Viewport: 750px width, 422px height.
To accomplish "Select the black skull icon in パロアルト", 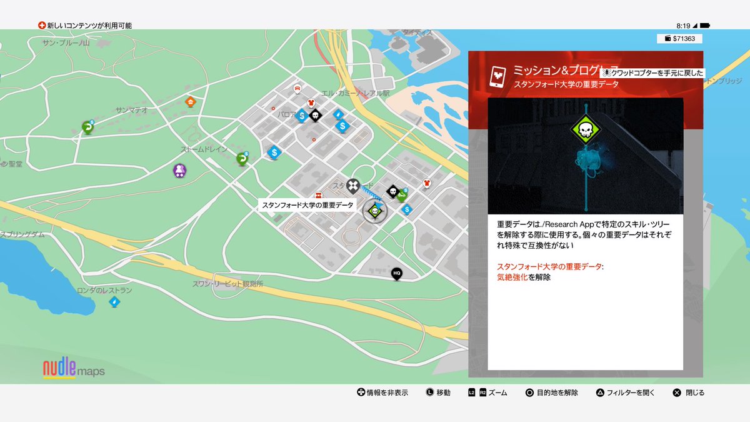I will pyautogui.click(x=316, y=116).
